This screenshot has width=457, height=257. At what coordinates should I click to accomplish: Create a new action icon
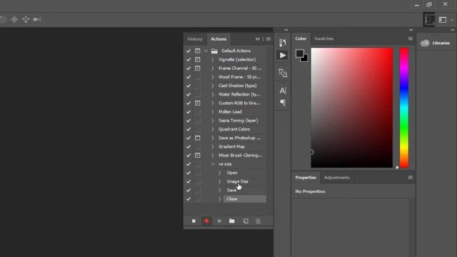(246, 221)
